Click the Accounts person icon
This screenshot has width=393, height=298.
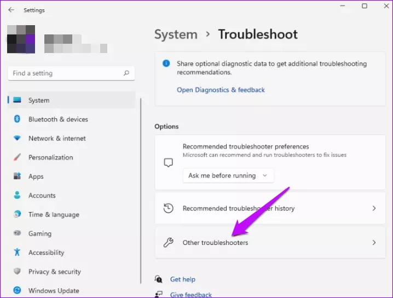point(17,195)
